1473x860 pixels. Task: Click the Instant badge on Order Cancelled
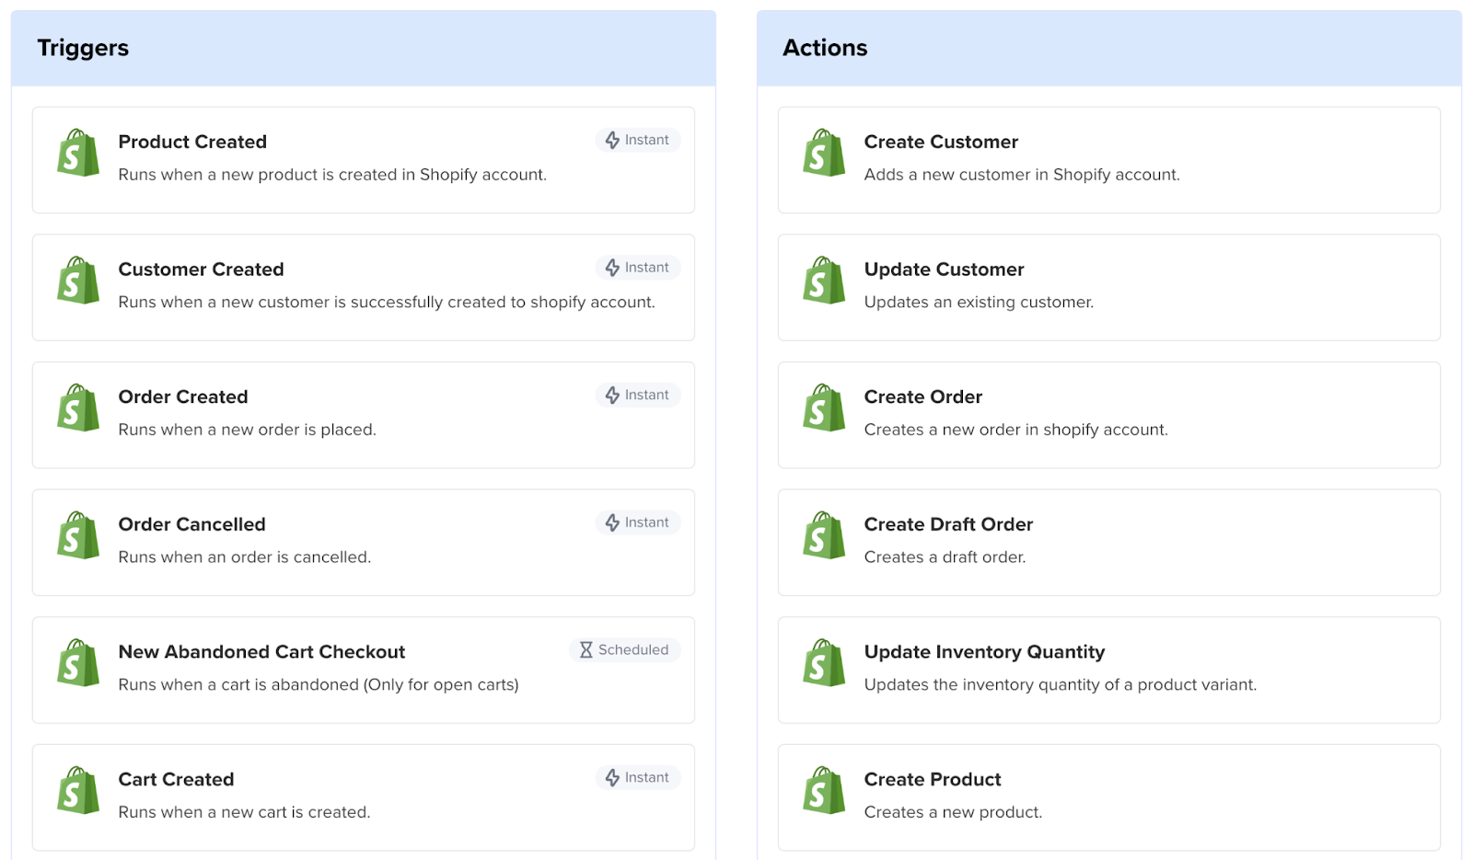pyautogui.click(x=637, y=522)
